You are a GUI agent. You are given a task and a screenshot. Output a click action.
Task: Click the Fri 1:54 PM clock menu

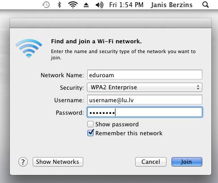pyautogui.click(x=126, y=5)
